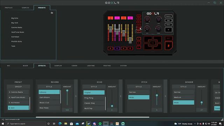Select Medium gender style
This screenshot has width=224, height=126.
pyautogui.click(x=183, y=97)
